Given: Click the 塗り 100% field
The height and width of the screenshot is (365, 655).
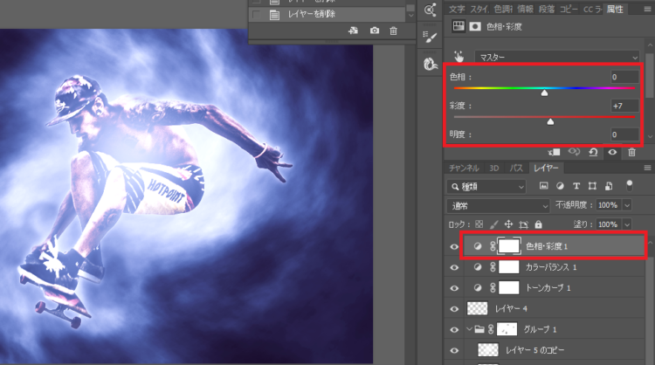Looking at the screenshot, I should [x=609, y=224].
